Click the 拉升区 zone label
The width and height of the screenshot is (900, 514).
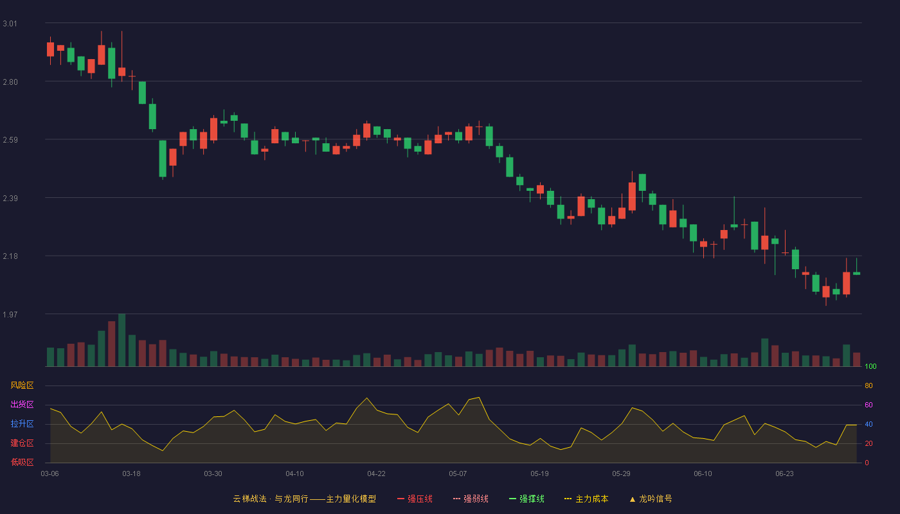click(x=22, y=424)
